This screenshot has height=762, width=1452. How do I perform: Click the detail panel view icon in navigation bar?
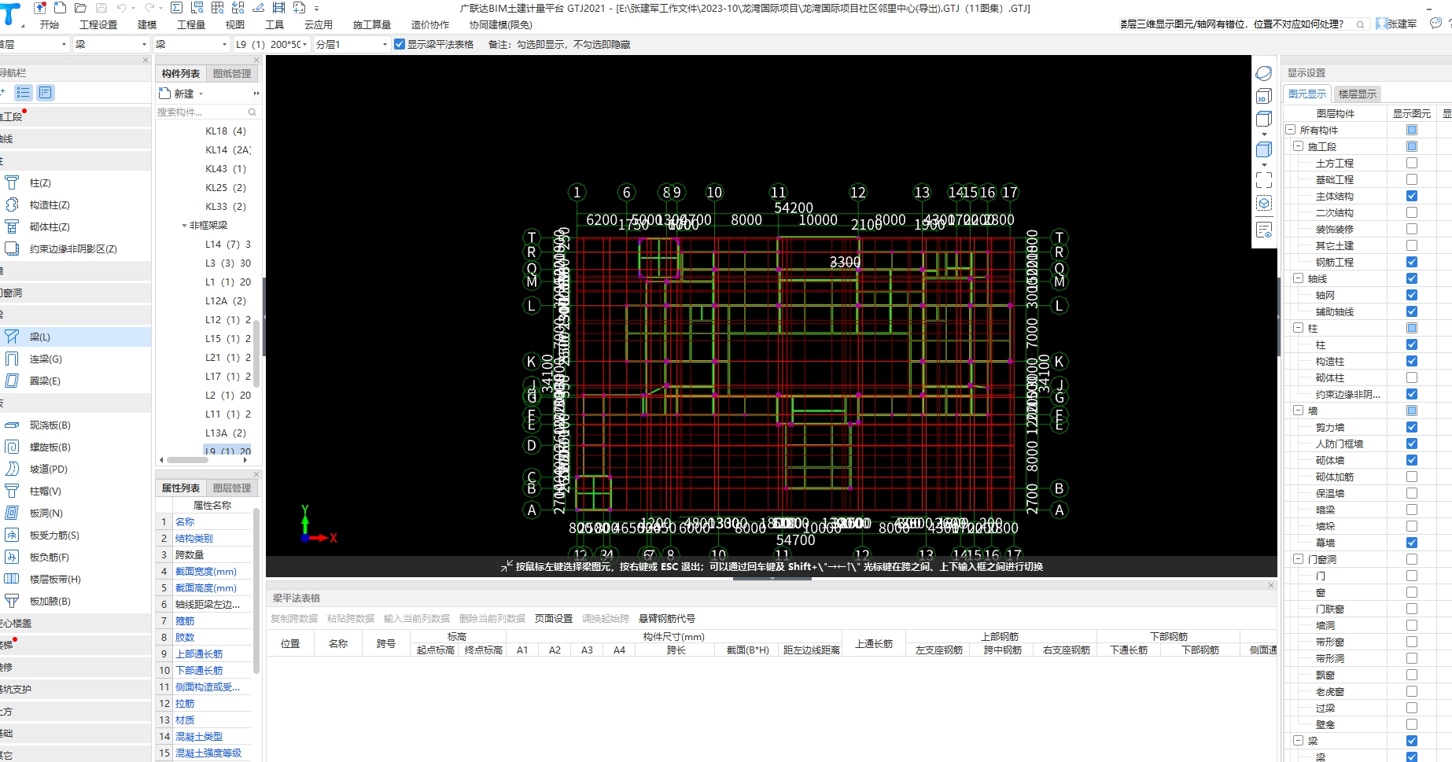click(46, 93)
